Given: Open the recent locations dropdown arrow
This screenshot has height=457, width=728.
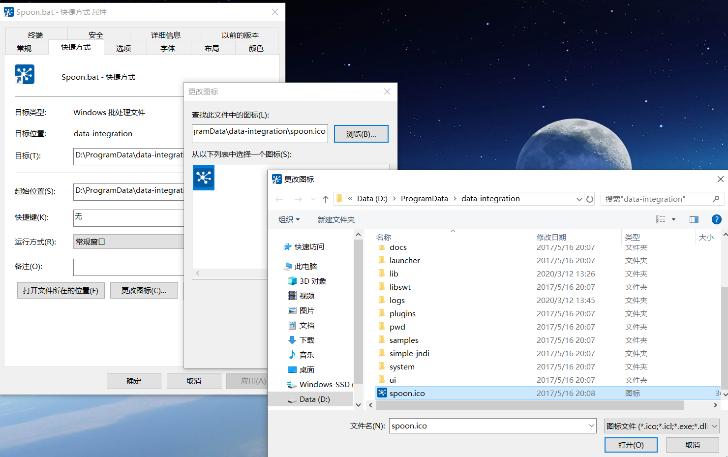Looking at the screenshot, I should tap(313, 199).
